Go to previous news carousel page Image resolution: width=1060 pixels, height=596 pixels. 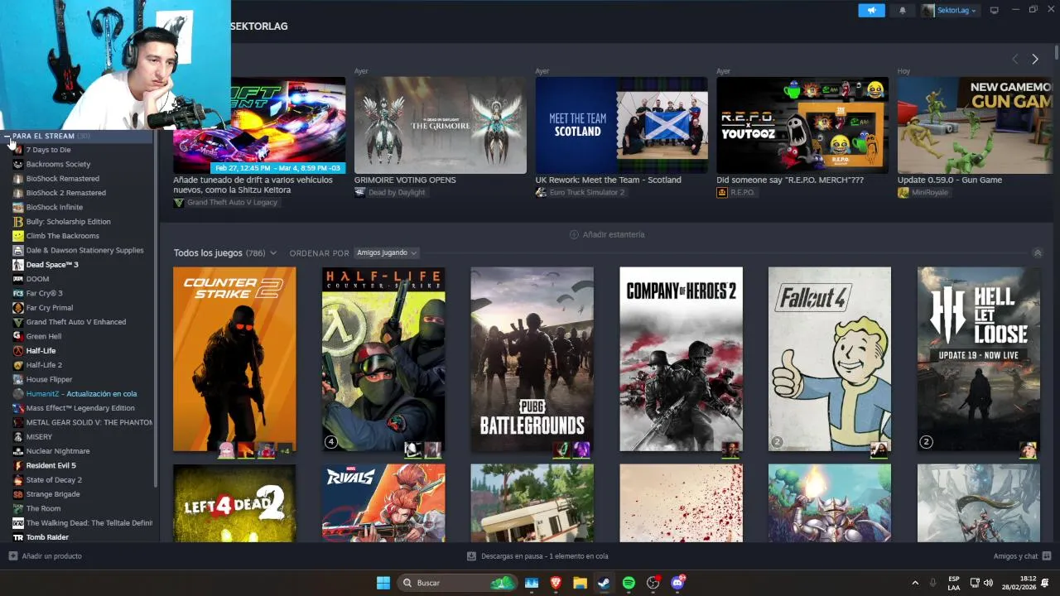point(1015,59)
